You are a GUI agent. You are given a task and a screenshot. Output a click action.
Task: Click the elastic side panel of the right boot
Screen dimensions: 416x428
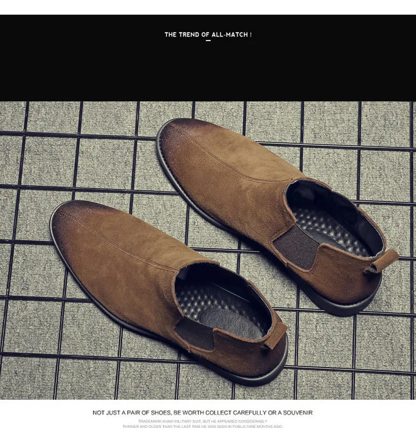(297, 247)
